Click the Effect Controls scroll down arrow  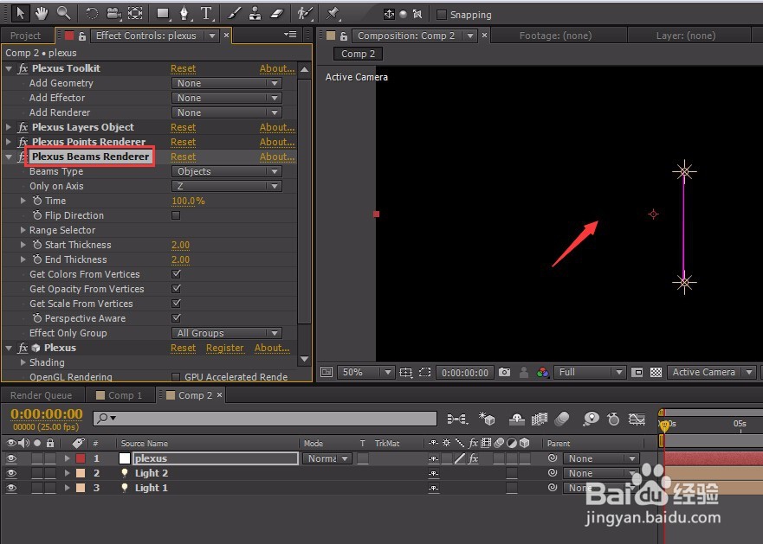click(305, 359)
